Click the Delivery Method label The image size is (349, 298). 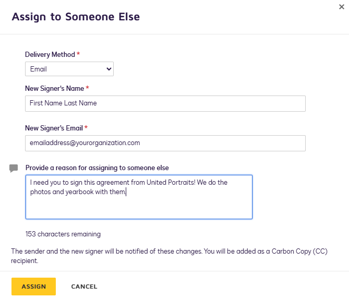[50, 54]
